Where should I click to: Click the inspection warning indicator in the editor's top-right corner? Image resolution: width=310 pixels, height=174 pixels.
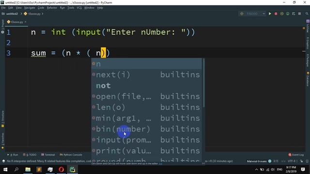304,29
